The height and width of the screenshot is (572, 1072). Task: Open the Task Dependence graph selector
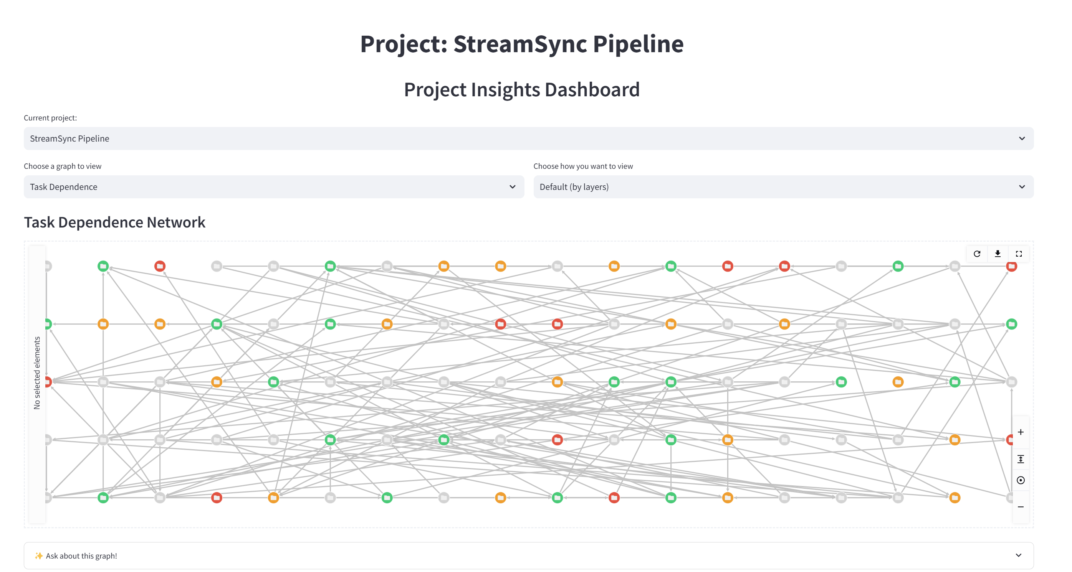(x=273, y=187)
